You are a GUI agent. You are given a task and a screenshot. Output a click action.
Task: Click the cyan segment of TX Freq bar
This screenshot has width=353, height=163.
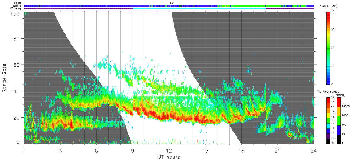199,9
